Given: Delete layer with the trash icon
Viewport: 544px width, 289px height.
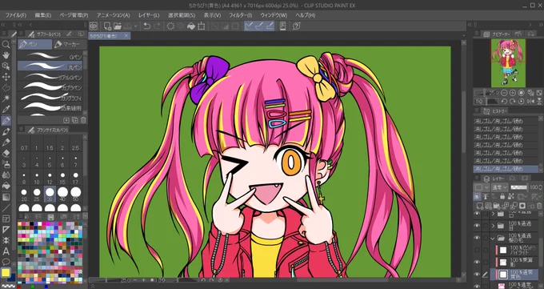Looking at the screenshot, I should coord(538,206).
